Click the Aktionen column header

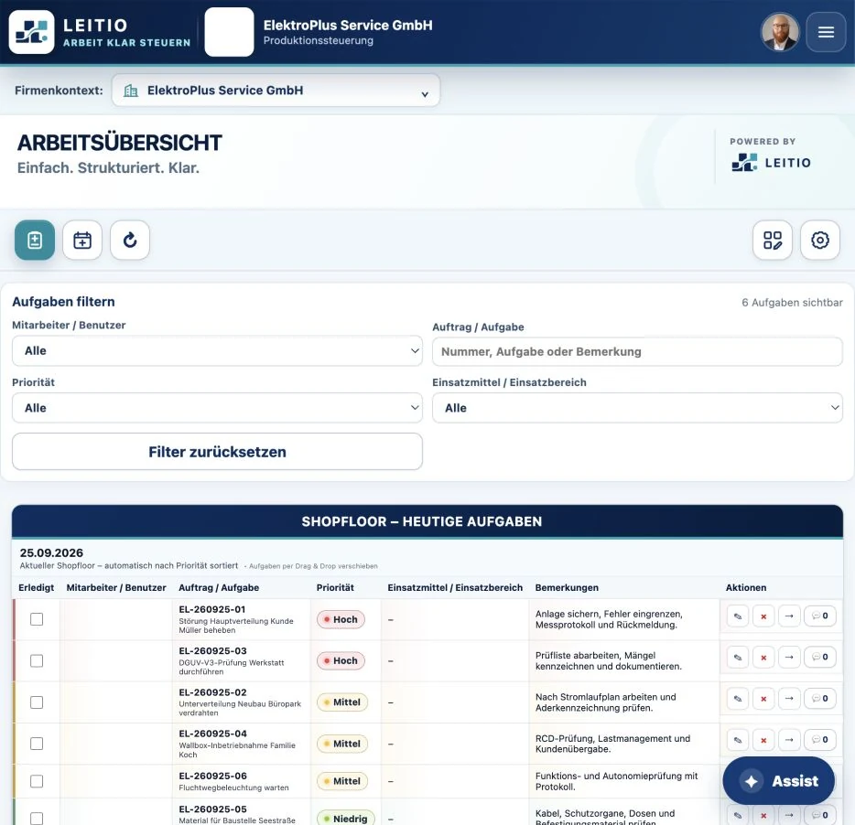click(745, 587)
